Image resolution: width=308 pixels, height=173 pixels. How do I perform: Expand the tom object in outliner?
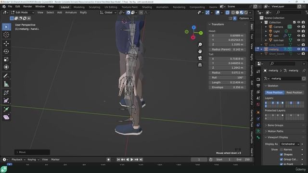pyautogui.click(x=266, y=36)
